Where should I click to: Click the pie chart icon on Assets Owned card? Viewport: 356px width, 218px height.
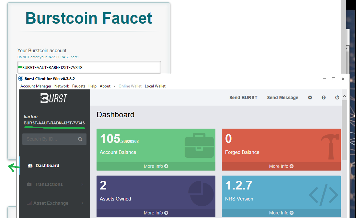click(201, 193)
